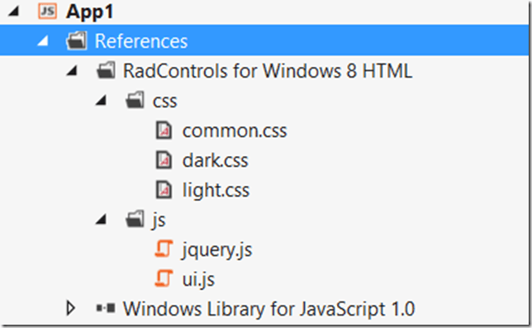Image resolution: width=532 pixels, height=328 pixels.
Task: Select the light.css file
Action: 216,190
